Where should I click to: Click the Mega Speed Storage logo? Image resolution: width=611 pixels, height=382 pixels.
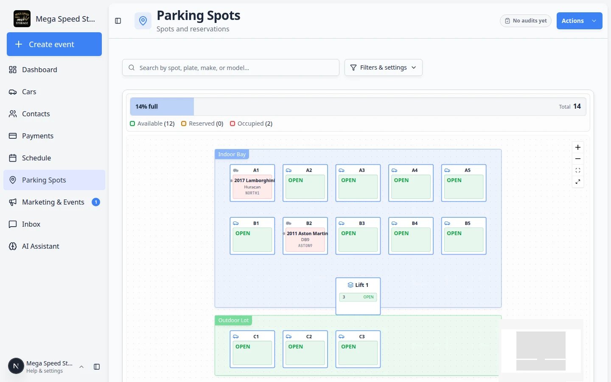click(22, 19)
